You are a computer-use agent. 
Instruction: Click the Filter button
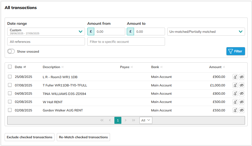click(x=235, y=51)
